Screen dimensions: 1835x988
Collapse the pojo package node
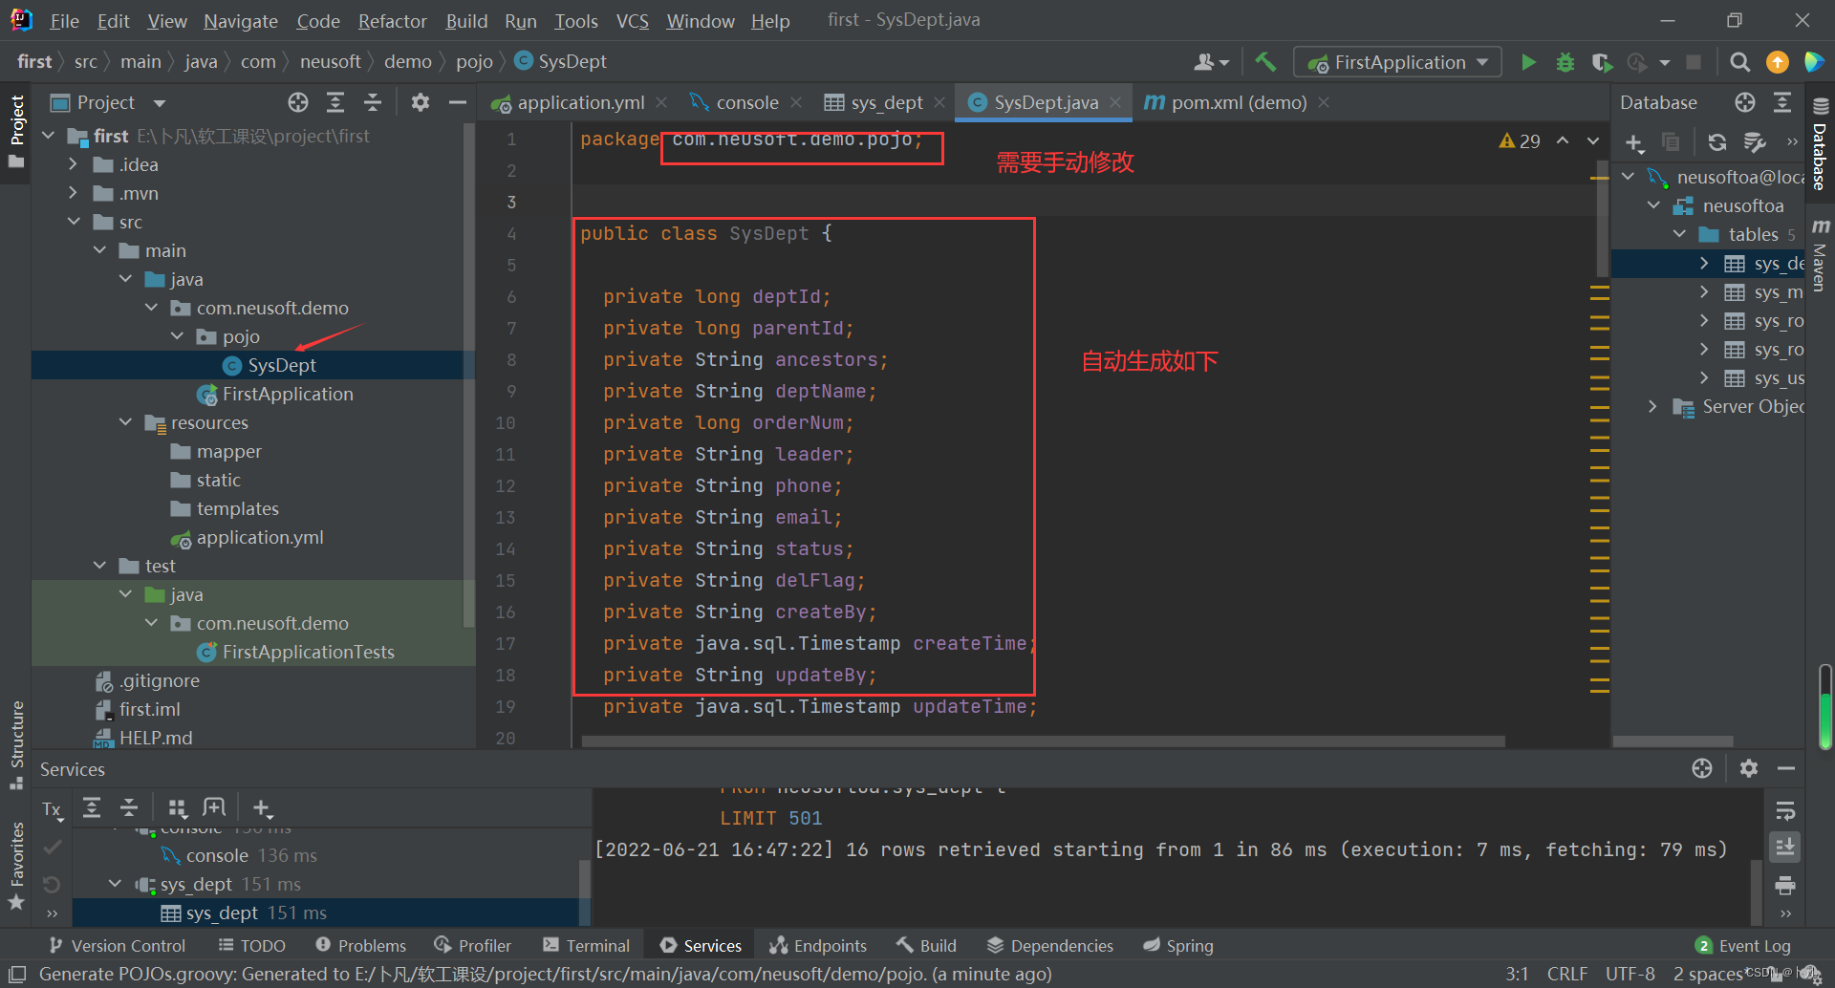tap(178, 336)
